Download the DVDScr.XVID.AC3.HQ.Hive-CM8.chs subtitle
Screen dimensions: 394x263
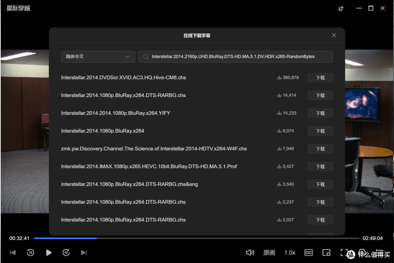[x=320, y=78]
